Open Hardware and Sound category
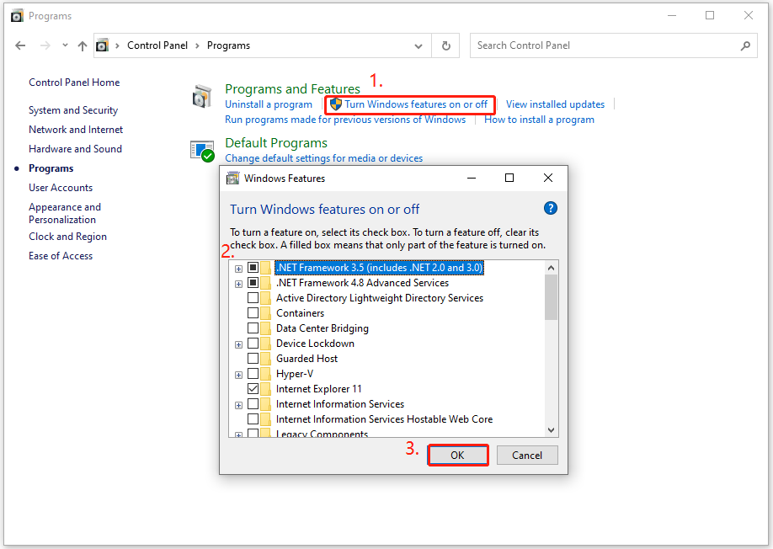 coord(75,149)
